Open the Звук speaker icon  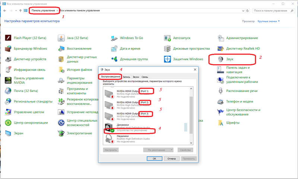[x=221, y=59]
